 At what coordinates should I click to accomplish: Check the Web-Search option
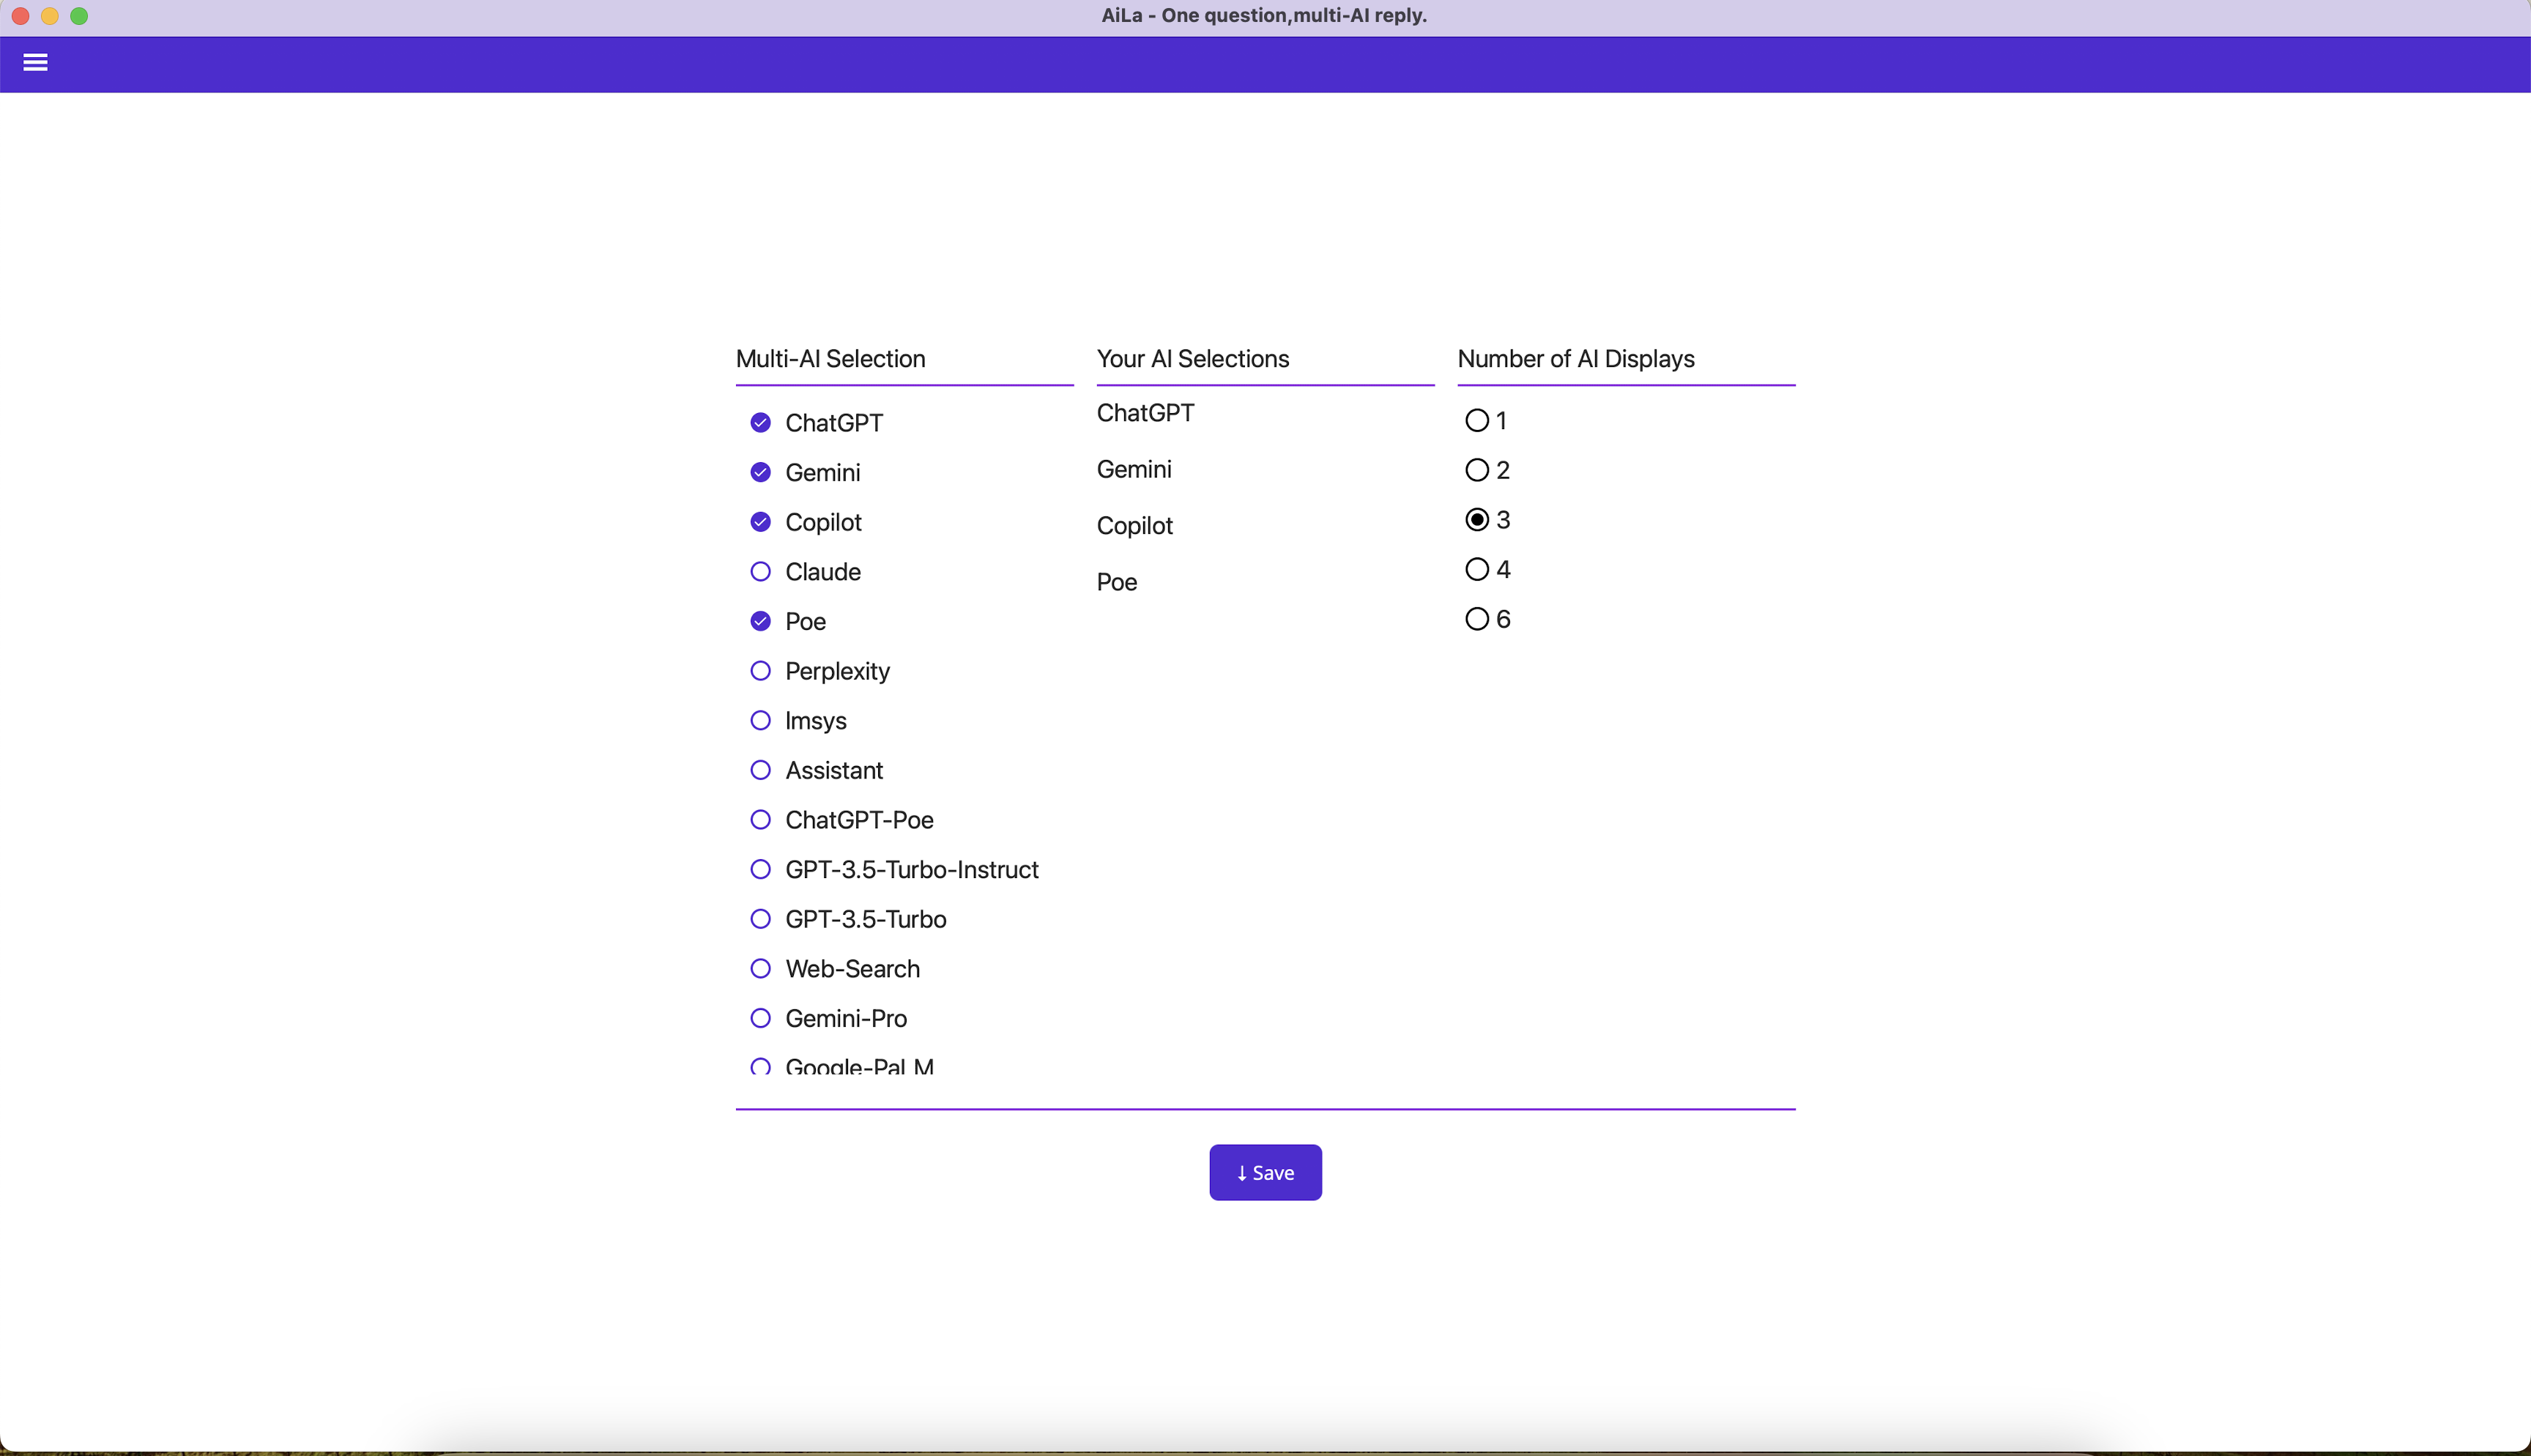759,969
